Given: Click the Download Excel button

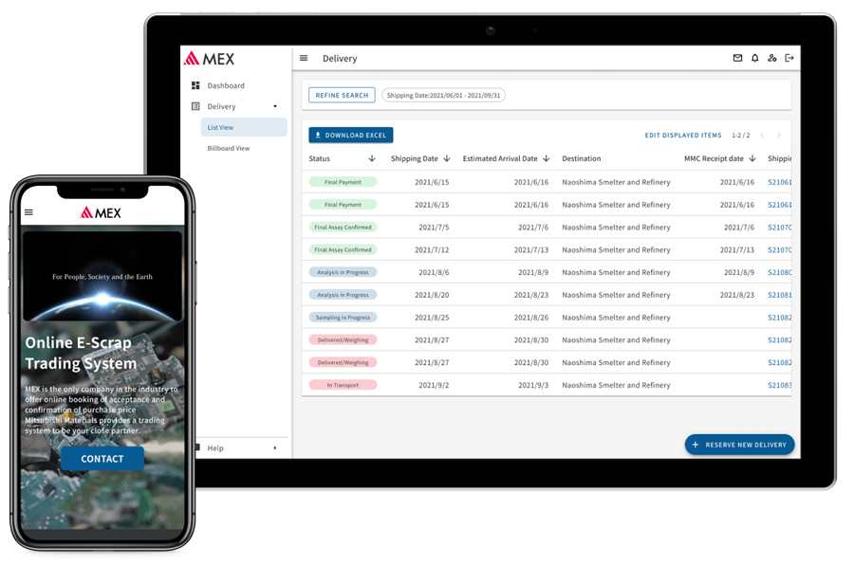Looking at the screenshot, I should (351, 136).
